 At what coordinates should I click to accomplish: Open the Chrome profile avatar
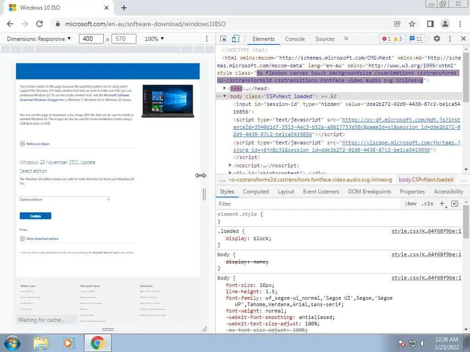coord(445,24)
